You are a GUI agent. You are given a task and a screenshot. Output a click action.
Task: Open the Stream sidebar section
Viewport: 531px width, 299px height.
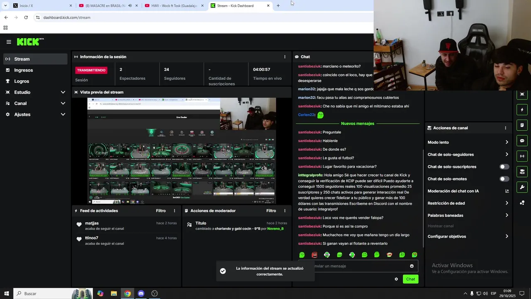point(35,59)
